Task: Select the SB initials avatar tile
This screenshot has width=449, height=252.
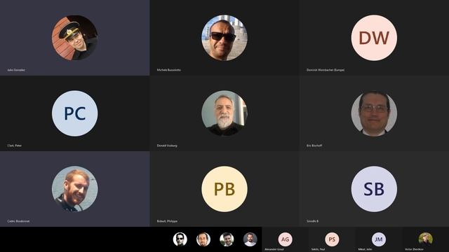Action: tap(374, 189)
